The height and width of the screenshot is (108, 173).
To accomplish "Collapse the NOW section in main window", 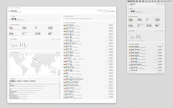I will 10,16.
